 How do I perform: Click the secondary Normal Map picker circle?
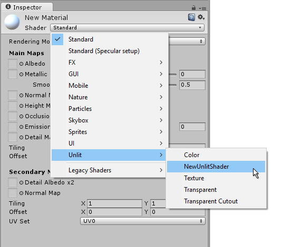tap(22, 193)
